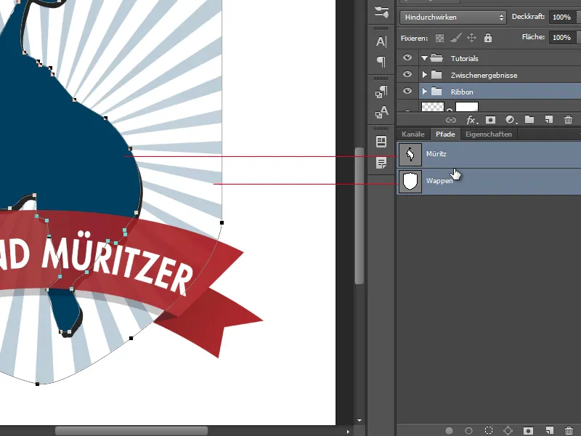Open the Brush Presets panel icon
581x436 pixels.
tap(381, 12)
